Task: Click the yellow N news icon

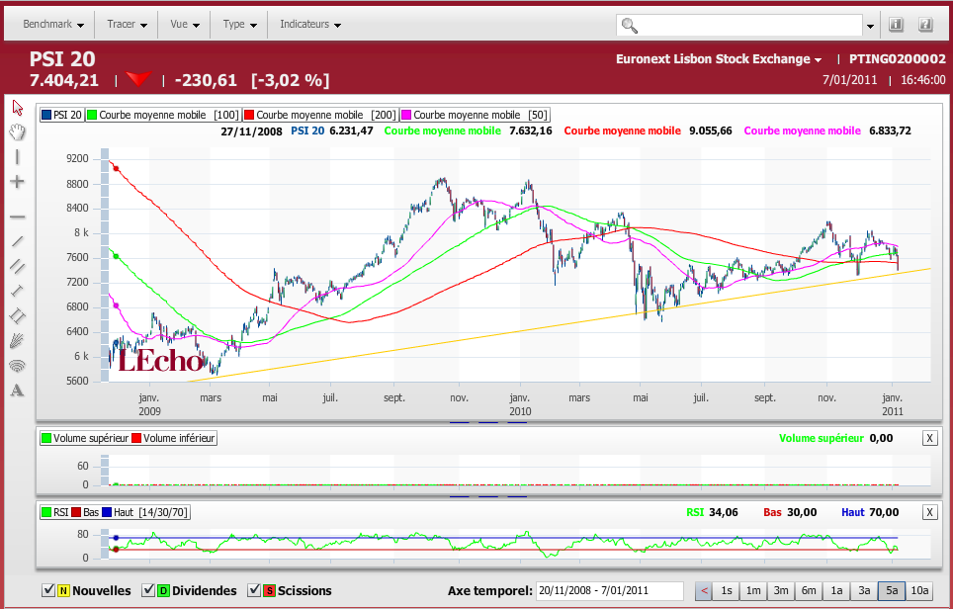Action: click(62, 591)
